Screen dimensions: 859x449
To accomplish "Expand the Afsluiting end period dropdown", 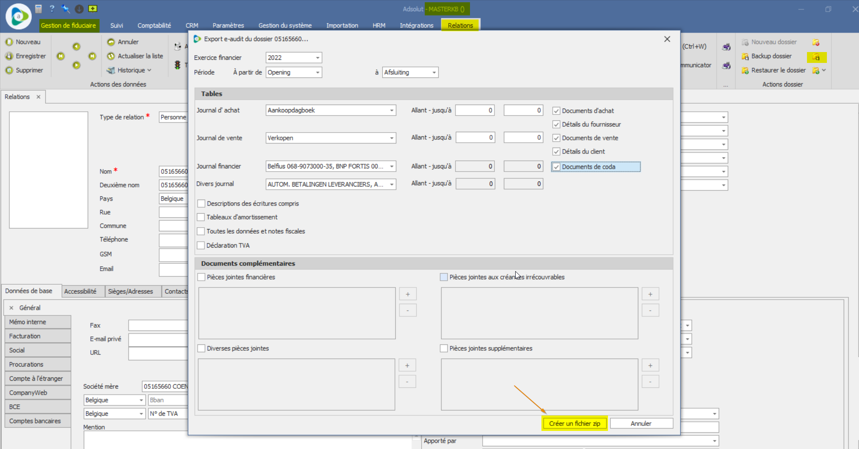I will 434,72.
